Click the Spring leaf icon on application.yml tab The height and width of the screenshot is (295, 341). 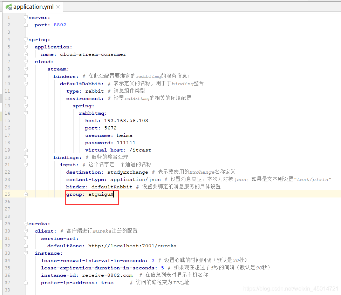click(9, 7)
